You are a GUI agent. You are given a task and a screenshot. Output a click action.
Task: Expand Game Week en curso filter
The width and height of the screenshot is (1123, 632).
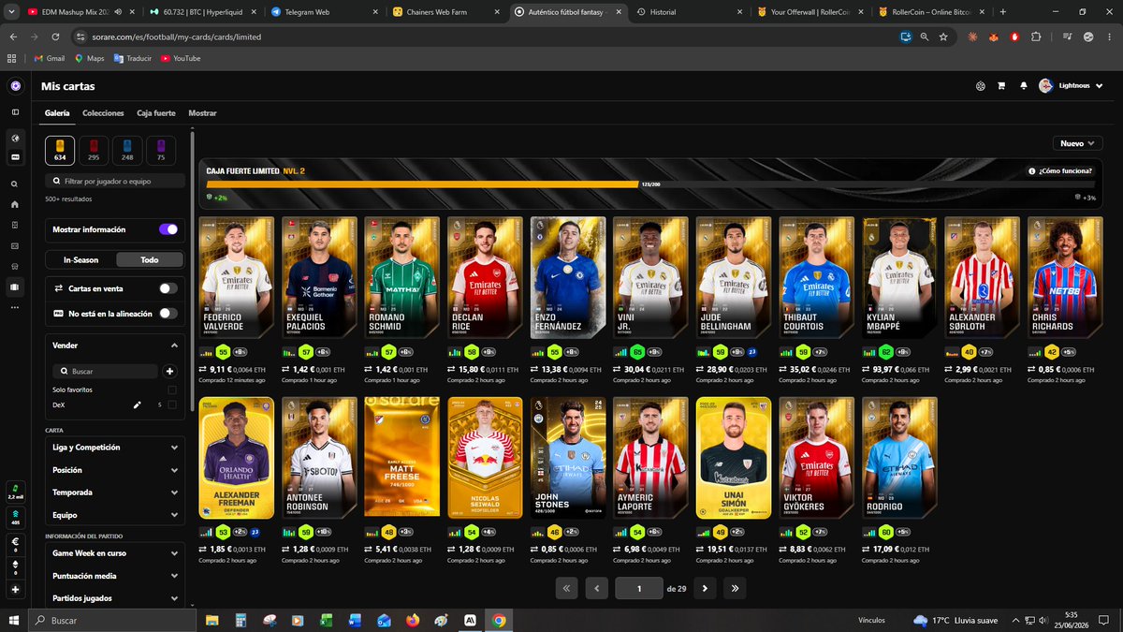(x=114, y=552)
